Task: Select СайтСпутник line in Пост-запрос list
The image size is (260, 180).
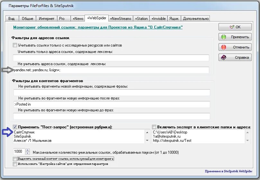Action: [24, 132]
